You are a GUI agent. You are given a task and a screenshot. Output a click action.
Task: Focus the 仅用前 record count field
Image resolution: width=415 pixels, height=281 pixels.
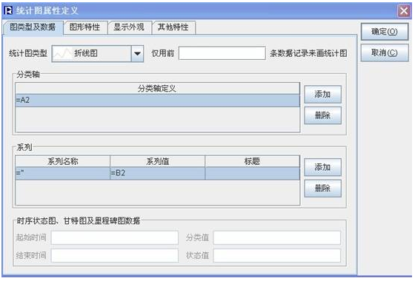(222, 53)
